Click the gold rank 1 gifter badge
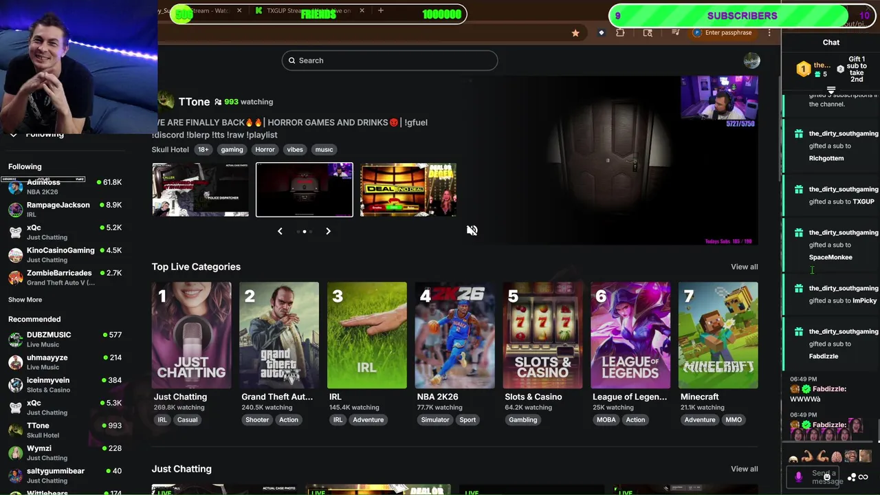The height and width of the screenshot is (495, 880). (803, 69)
